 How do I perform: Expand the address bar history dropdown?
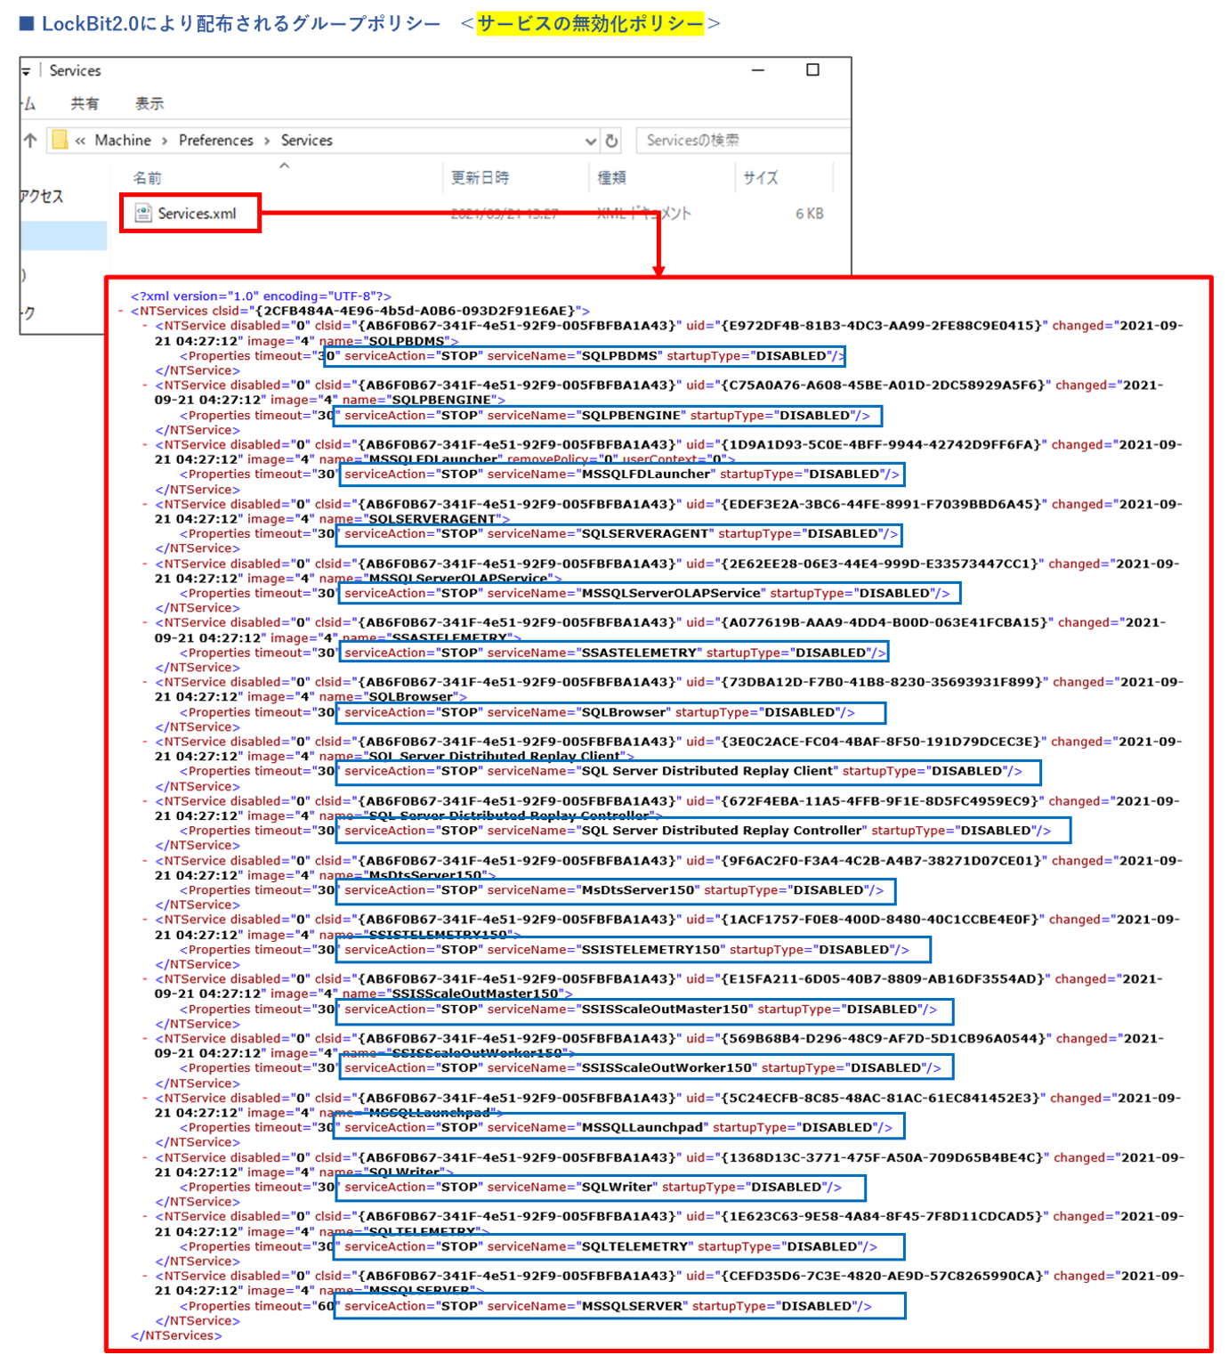590,141
